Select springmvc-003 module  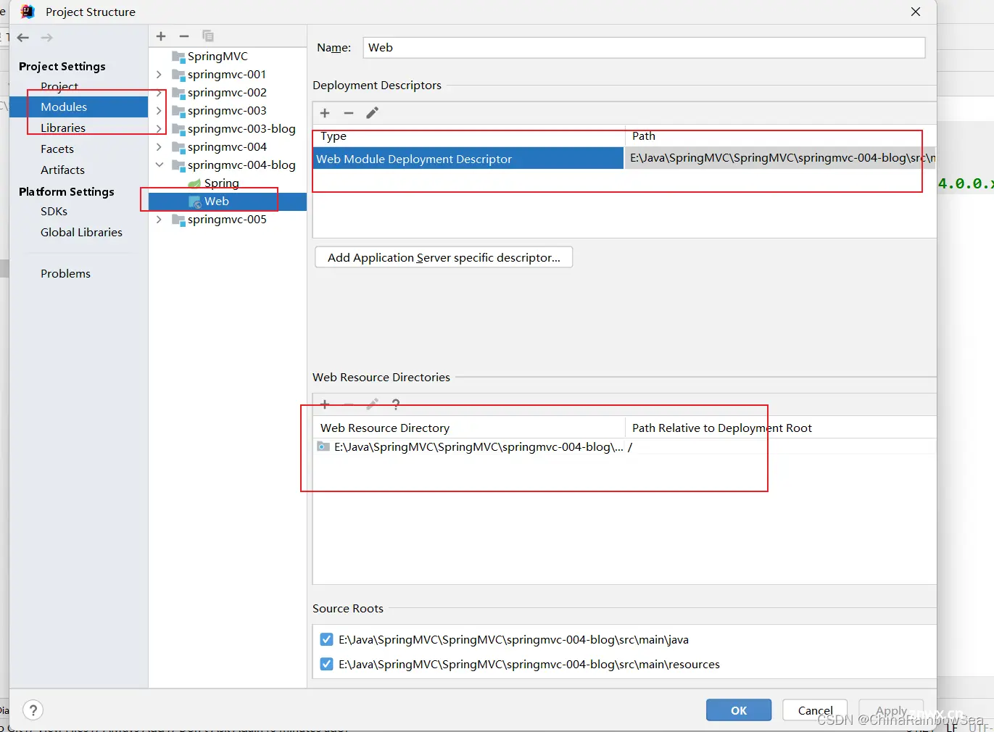[x=227, y=111]
